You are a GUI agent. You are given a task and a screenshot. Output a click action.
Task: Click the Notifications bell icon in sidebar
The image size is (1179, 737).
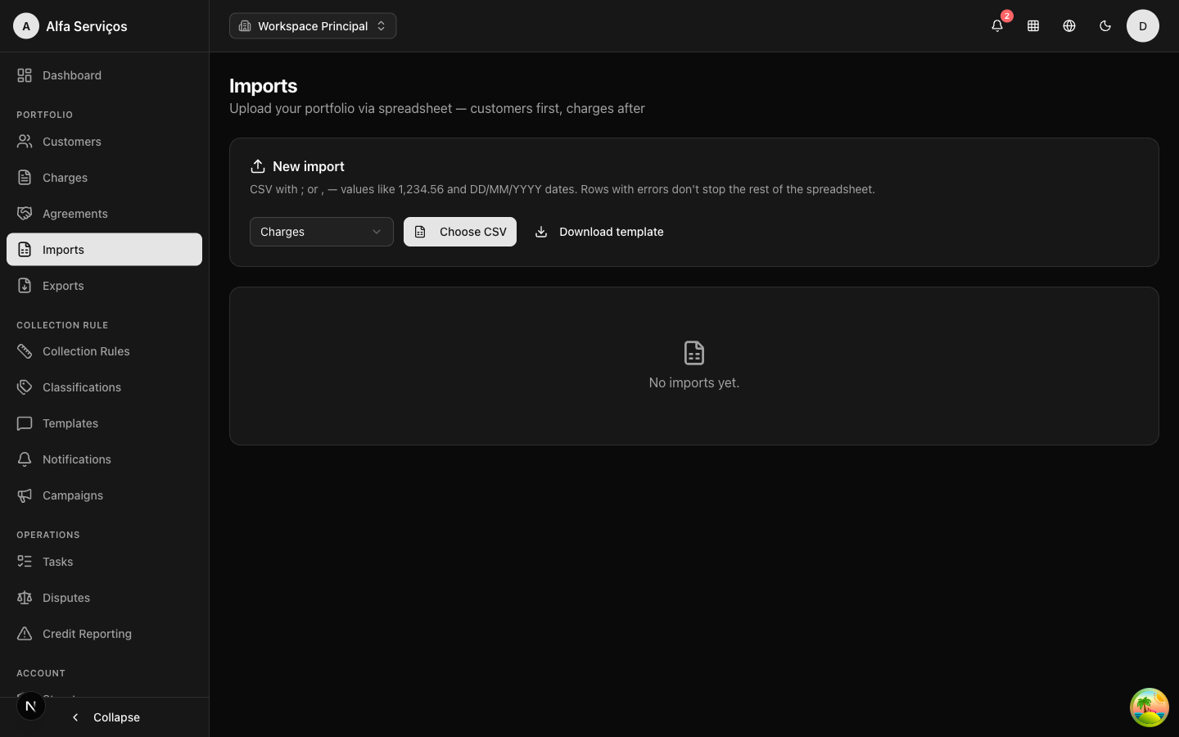coord(25,459)
